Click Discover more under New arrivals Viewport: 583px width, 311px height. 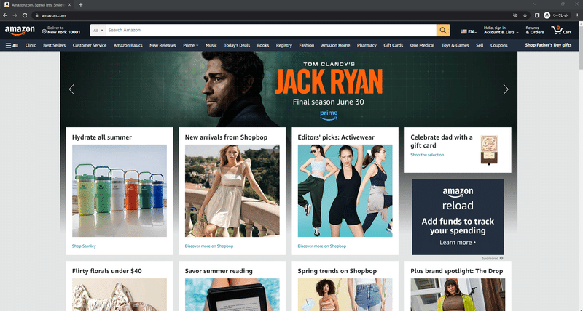[x=209, y=246]
